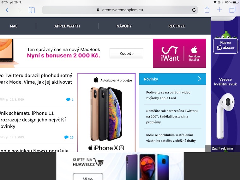Open the Twitter Dark Mode article headline
Screen dimensions: 240x180
pyautogui.click(x=36, y=79)
